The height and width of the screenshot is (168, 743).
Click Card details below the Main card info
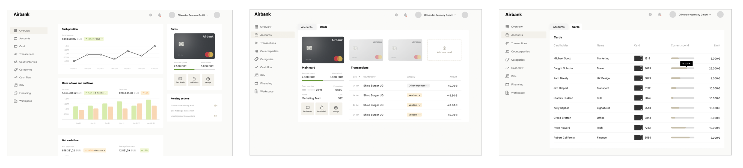point(307,109)
